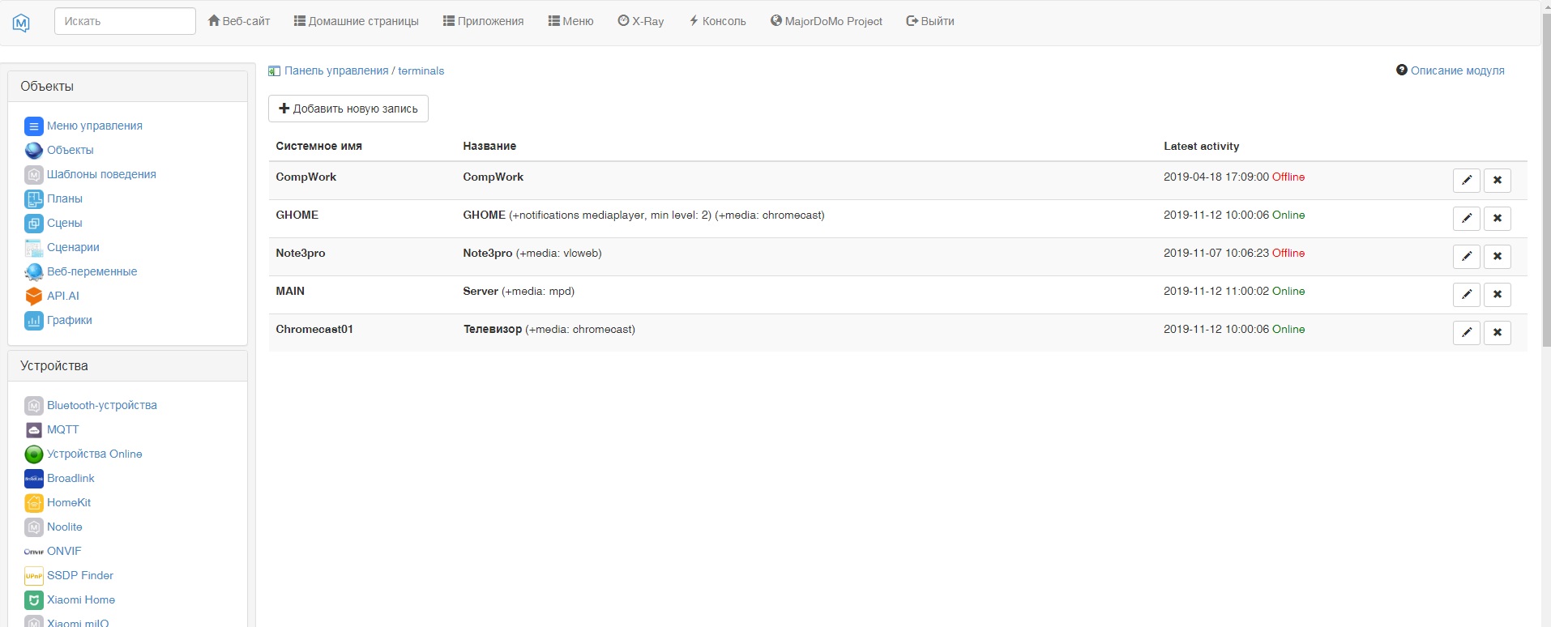The height and width of the screenshot is (627, 1551).
Task: Click the Системное имя column header
Action: coord(319,146)
